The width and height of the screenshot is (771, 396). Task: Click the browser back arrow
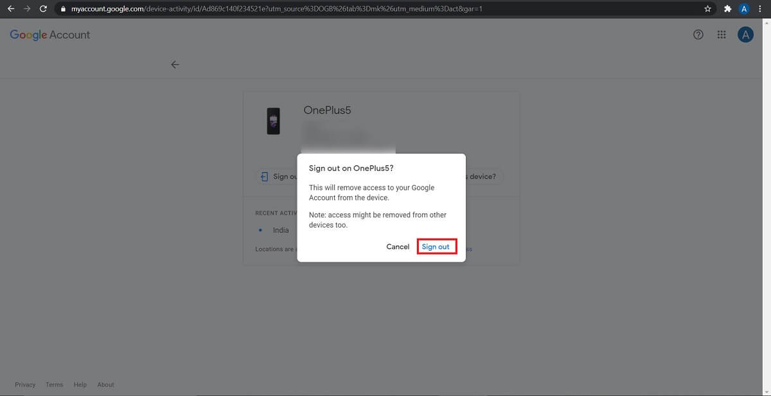point(10,9)
